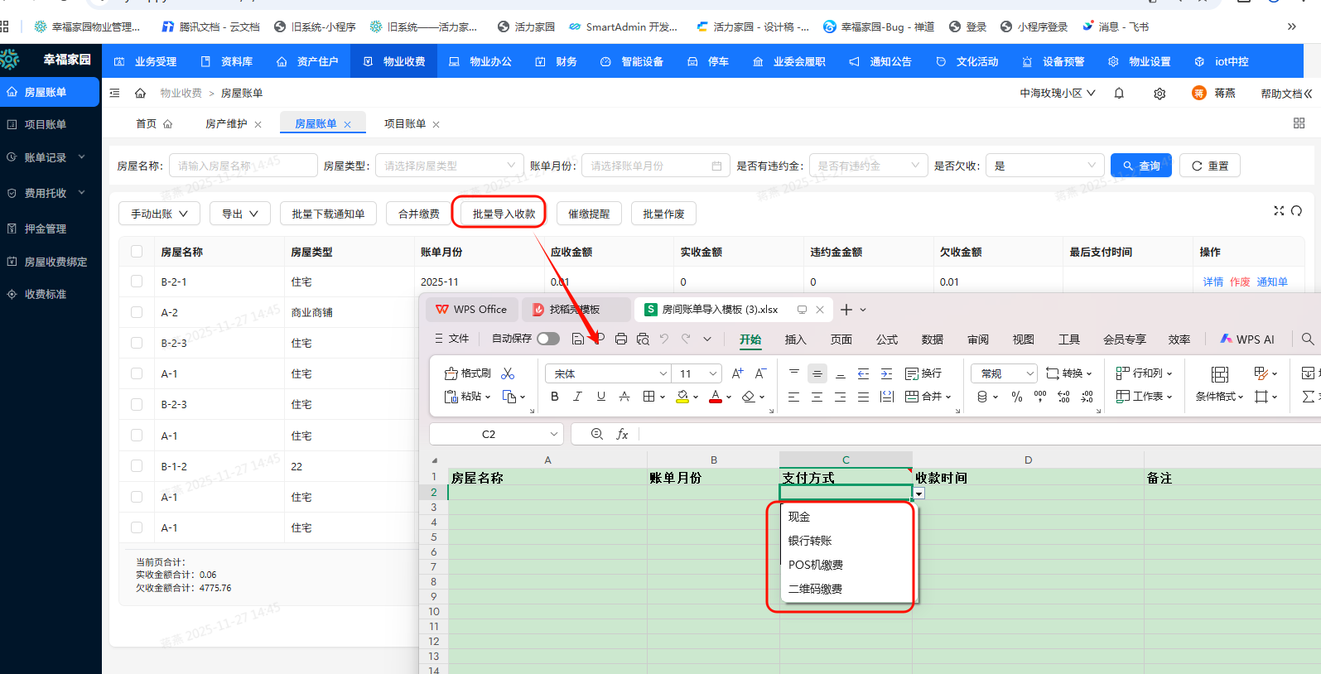Open print preview in WPS quick toolbar

[x=643, y=339]
